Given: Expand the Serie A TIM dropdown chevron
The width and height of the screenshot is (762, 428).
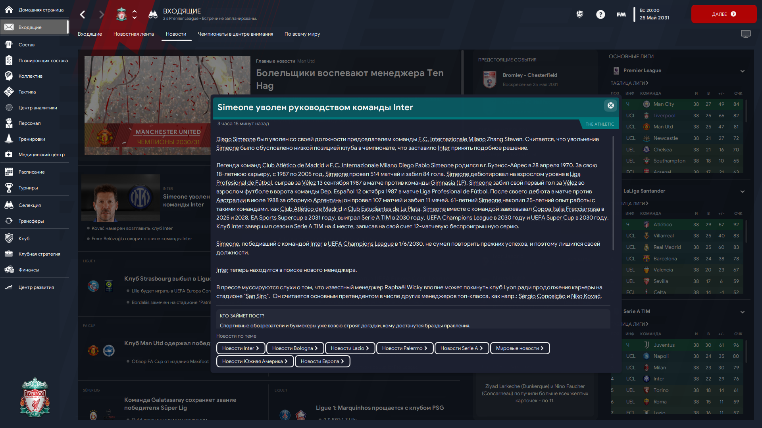Looking at the screenshot, I should pos(742,312).
